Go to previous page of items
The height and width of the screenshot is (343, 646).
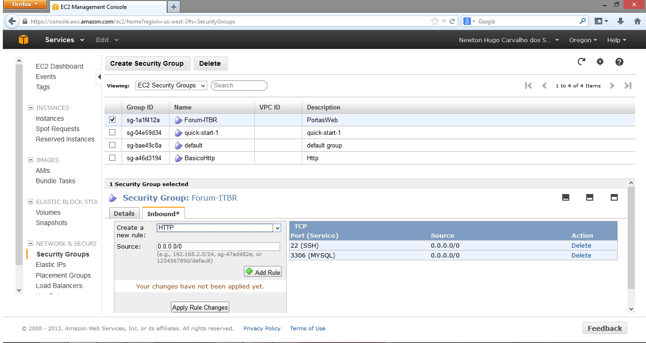tap(545, 86)
